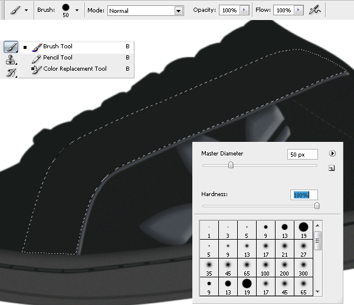Choose Brush Tool from the flyout
The image size is (354, 305).
[x=77, y=47]
